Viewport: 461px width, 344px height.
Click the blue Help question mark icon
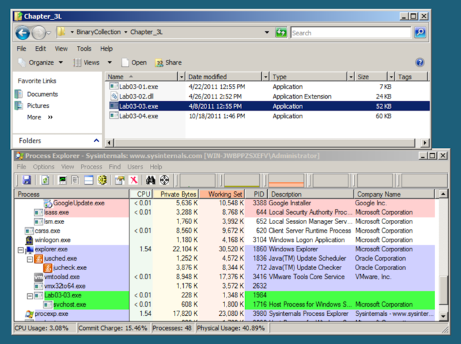coord(420,63)
